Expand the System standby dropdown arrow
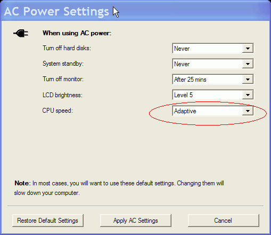Viewport: 271px width, 235px height. point(248,64)
